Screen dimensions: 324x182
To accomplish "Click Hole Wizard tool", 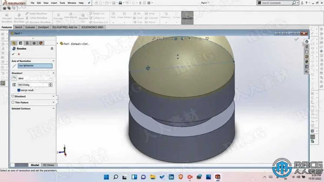I will click(x=71, y=18).
